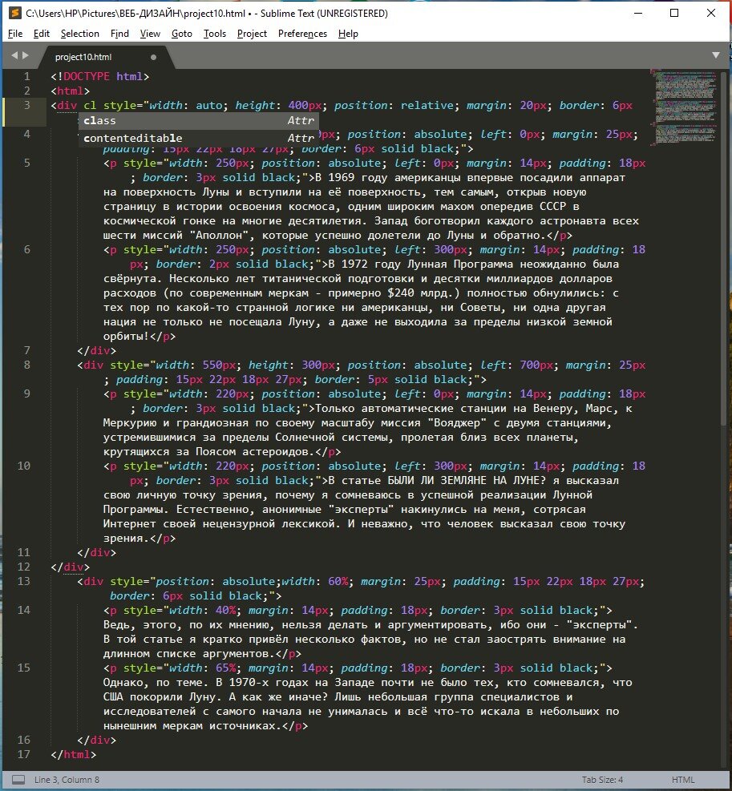Click line number 5 in the gutter
This screenshot has width=732, height=791.
[x=26, y=163]
